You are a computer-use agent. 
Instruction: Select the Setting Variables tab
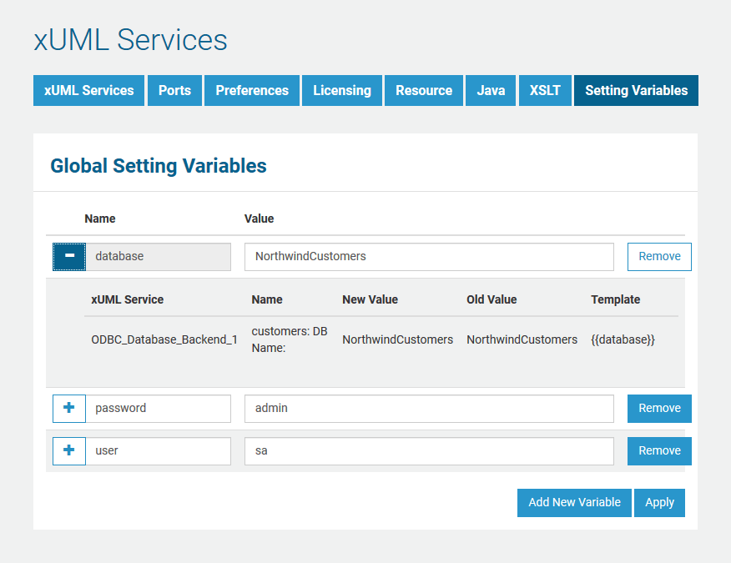click(636, 90)
